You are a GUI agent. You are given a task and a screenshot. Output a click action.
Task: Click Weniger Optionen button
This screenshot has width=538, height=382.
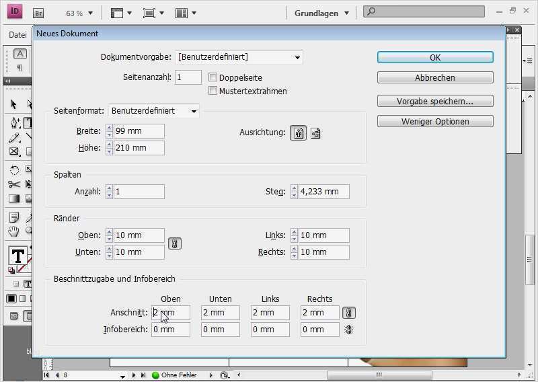[435, 122]
